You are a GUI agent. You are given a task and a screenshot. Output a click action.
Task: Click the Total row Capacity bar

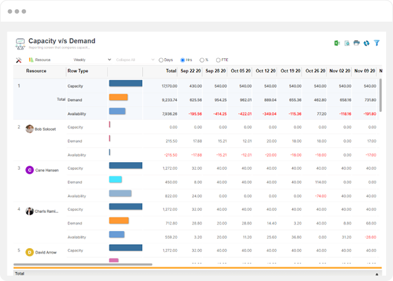pyautogui.click(x=125, y=83)
